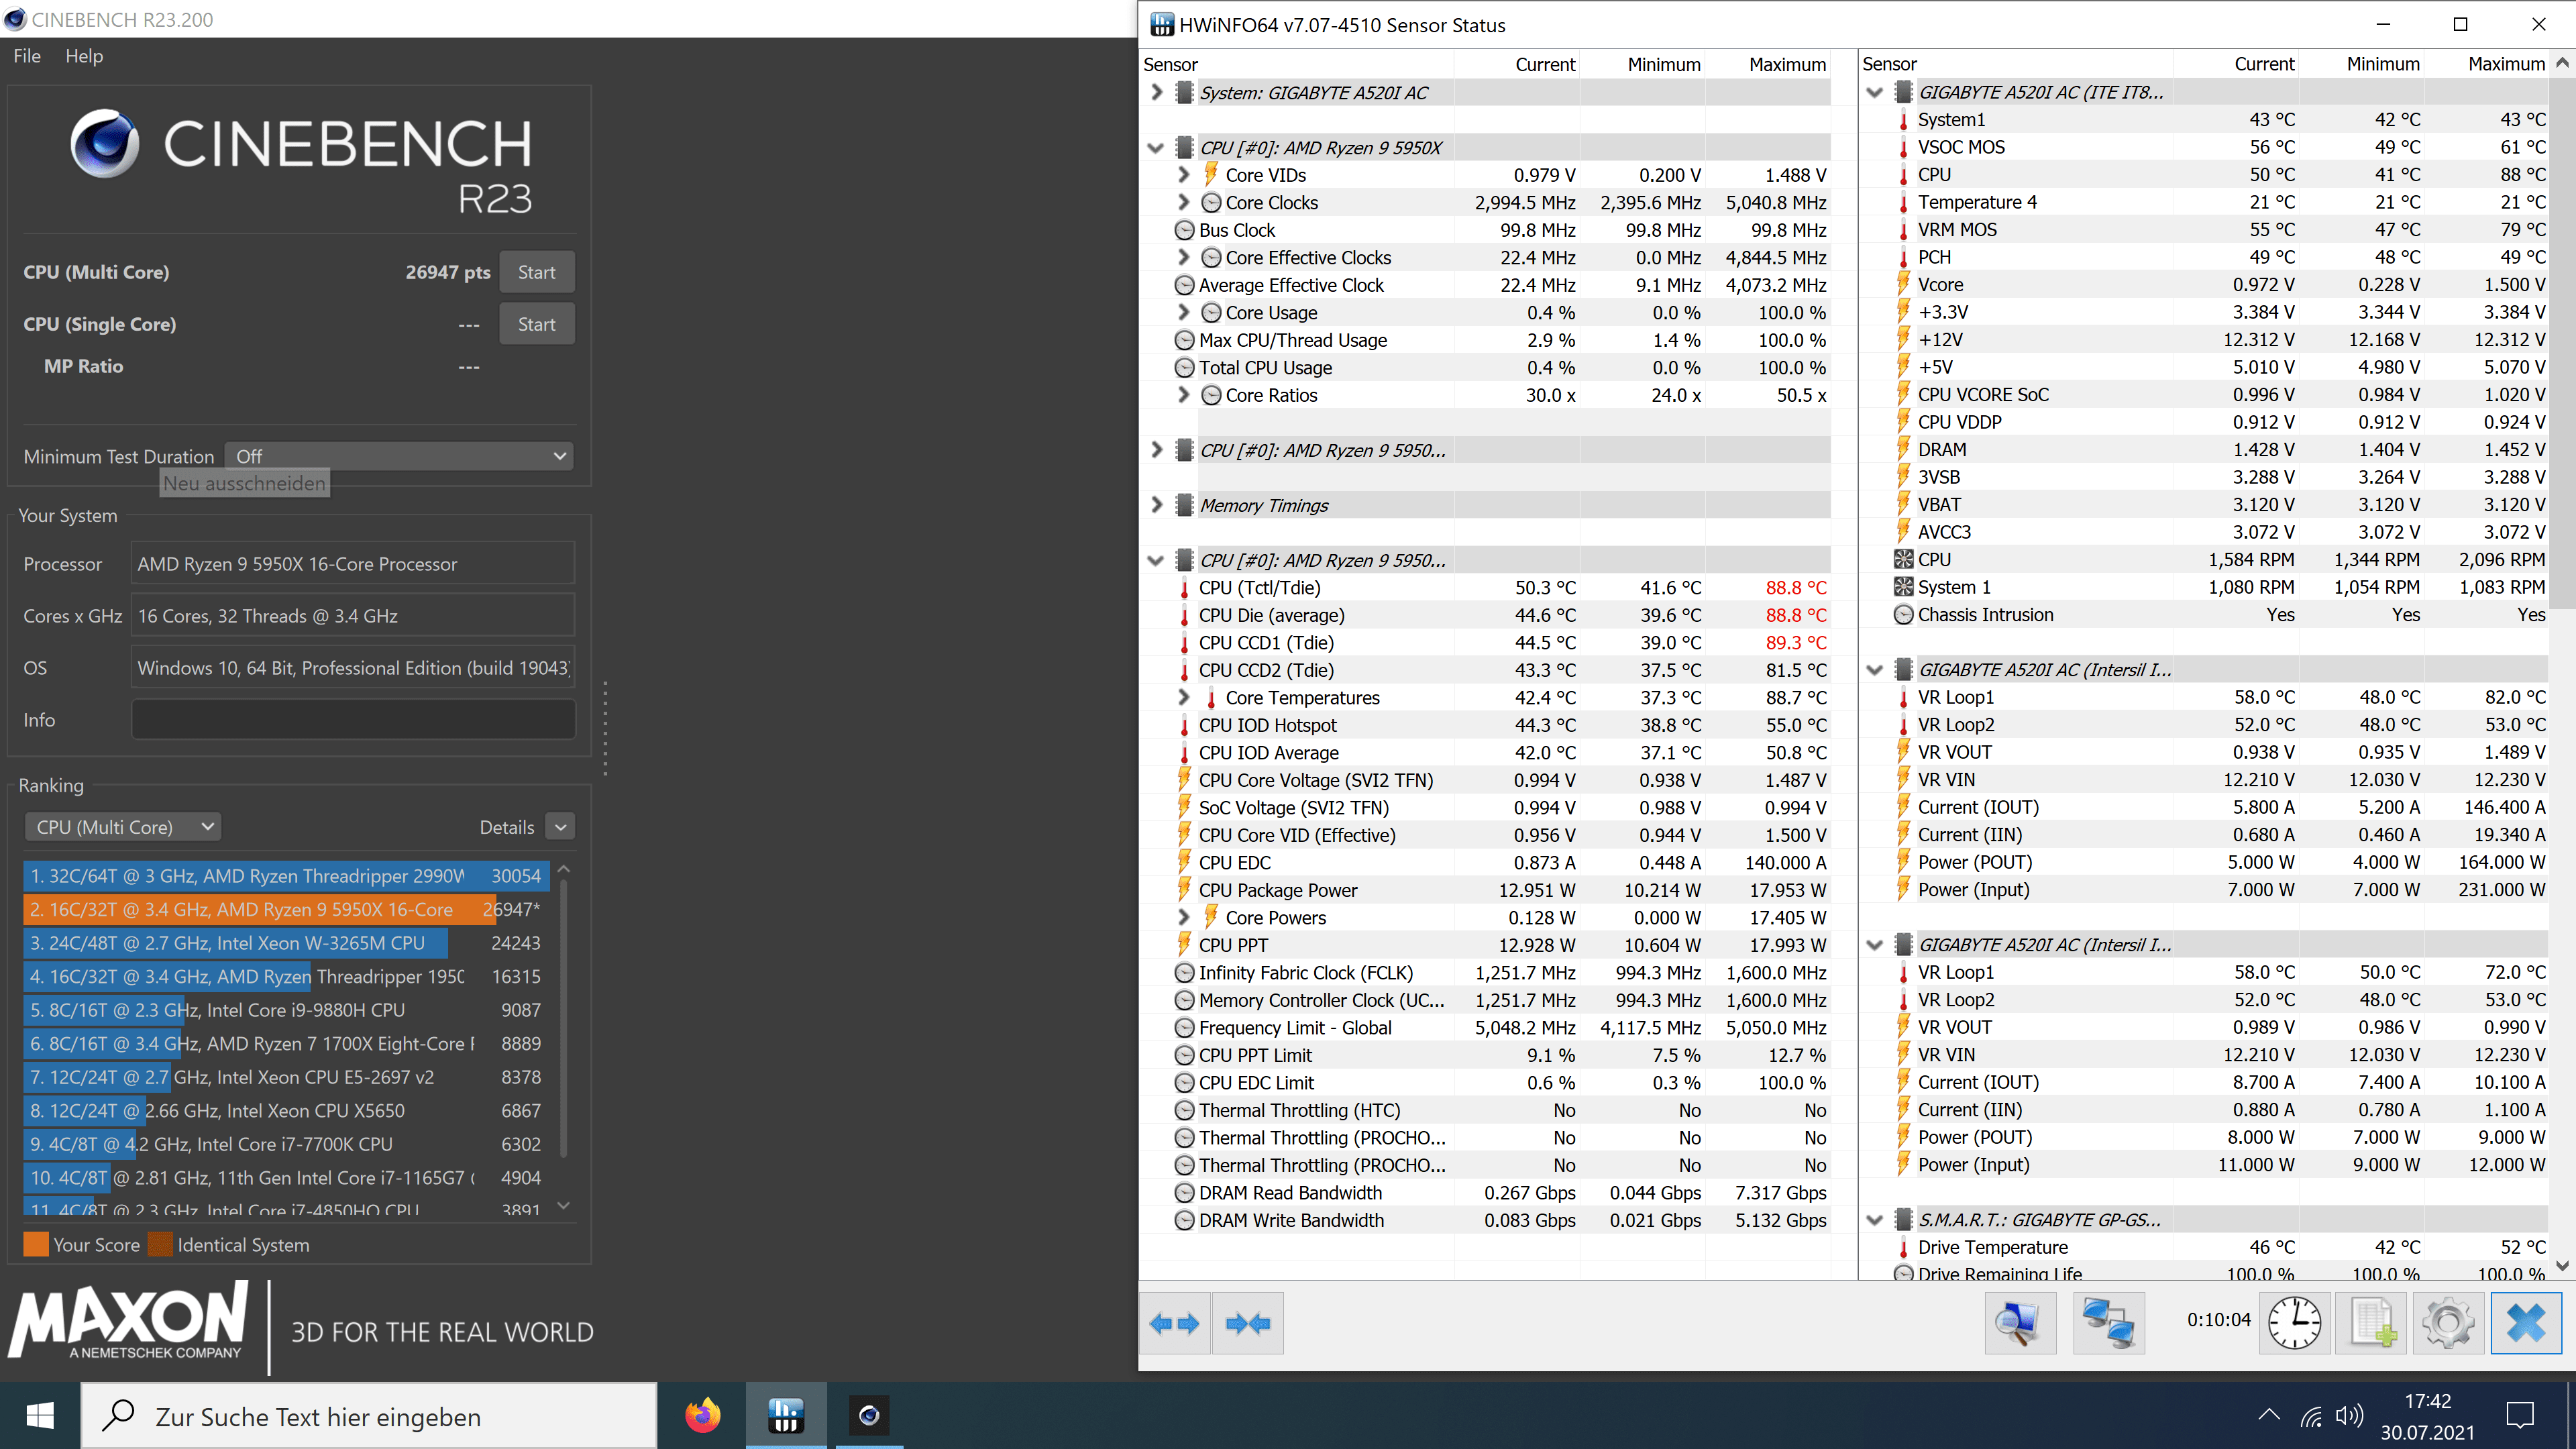Image resolution: width=2576 pixels, height=1449 pixels.
Task: Click the logging start sheet icon
Action: pyautogui.click(x=2372, y=1323)
